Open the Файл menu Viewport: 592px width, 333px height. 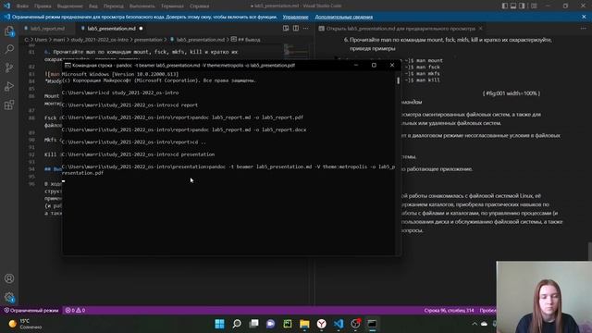pos(22,6)
